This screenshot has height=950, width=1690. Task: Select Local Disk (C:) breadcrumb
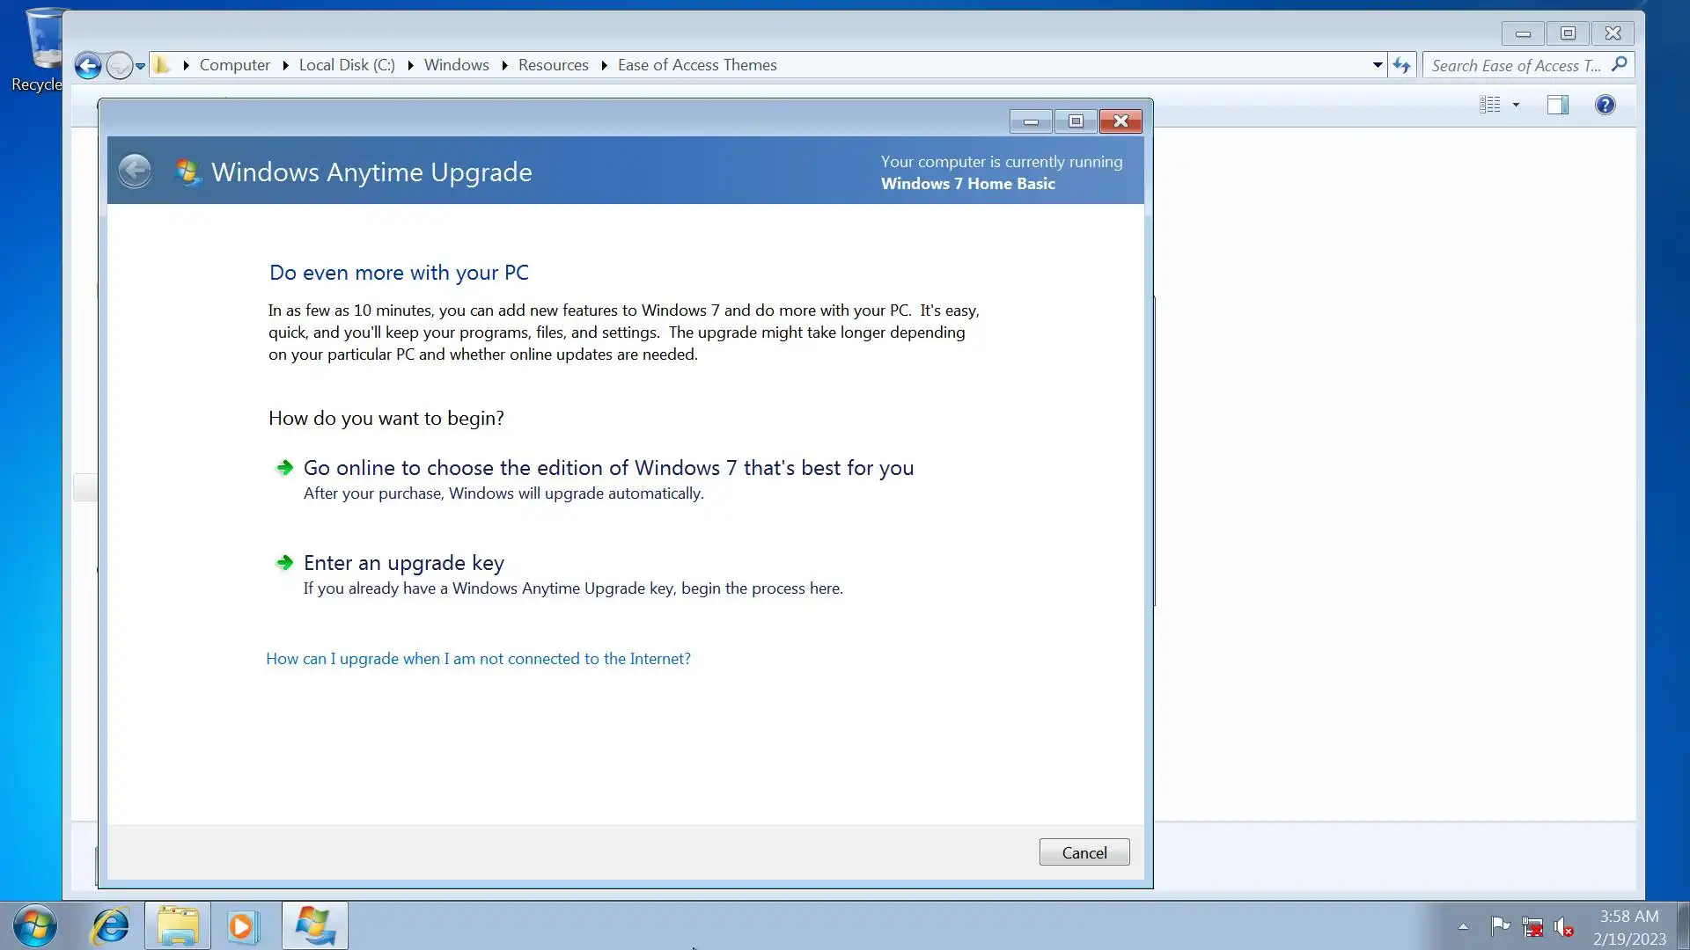[x=347, y=65]
